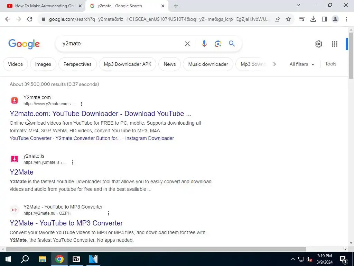Filter results by Videos

coord(15,64)
